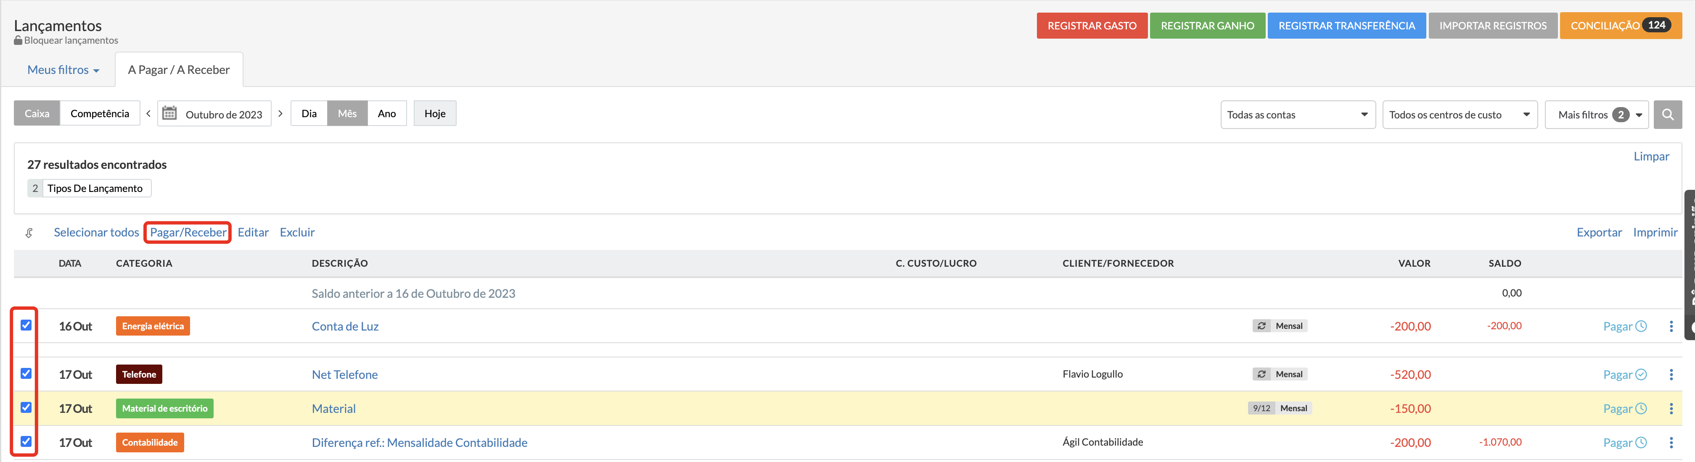Image resolution: width=1695 pixels, height=462 pixels.
Task: Open the Meus filtros tab menu
Action: pos(63,70)
